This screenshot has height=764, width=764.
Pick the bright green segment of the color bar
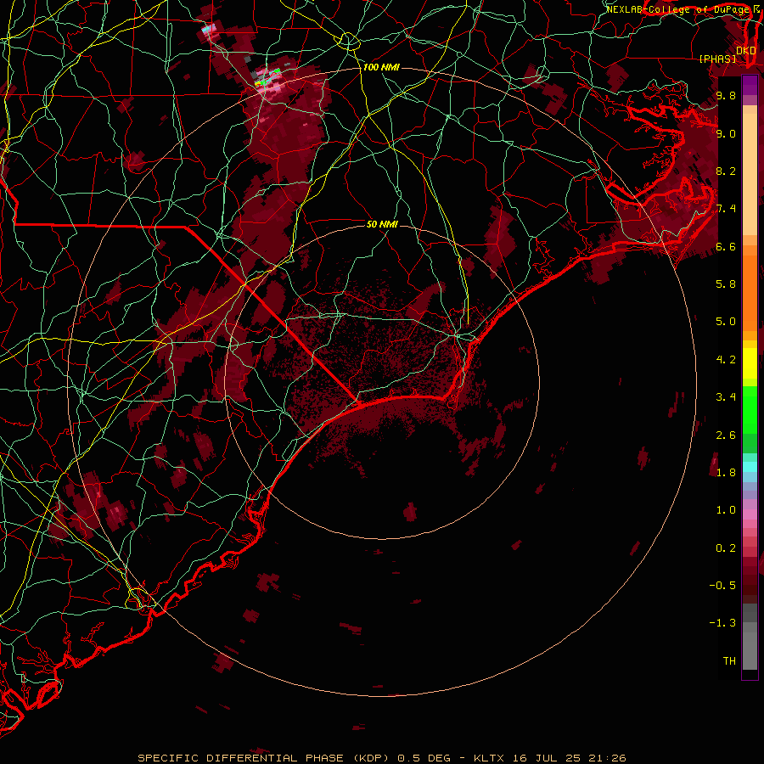750,409
